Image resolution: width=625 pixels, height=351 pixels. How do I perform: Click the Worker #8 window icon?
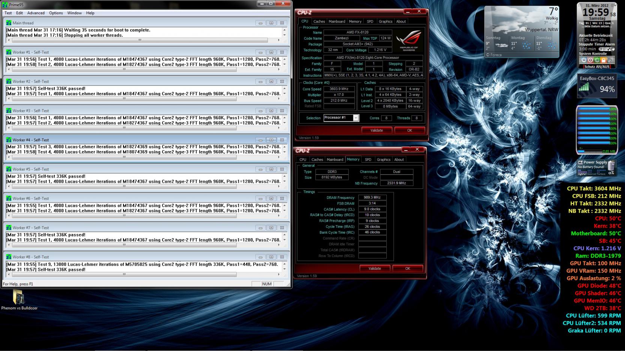pos(9,257)
